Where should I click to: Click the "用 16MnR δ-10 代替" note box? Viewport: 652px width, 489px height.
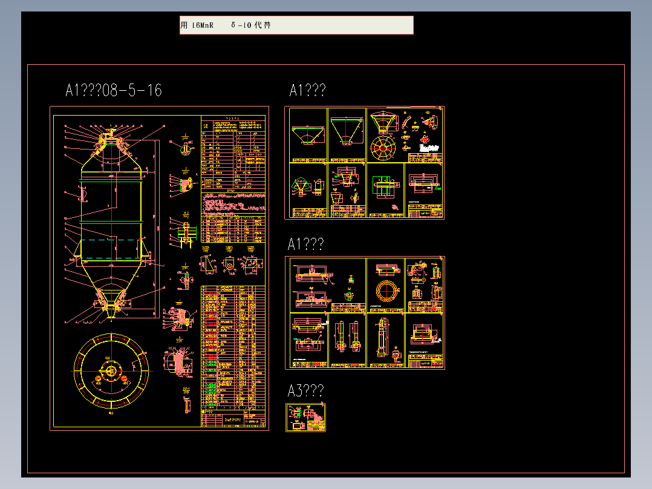coord(296,25)
